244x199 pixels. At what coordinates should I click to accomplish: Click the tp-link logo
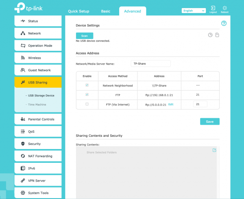click(x=27, y=9)
